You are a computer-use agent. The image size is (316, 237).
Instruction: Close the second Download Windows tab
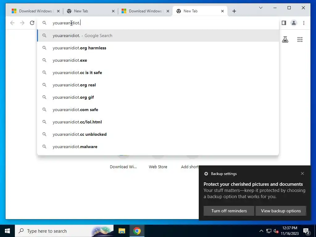tap(168, 11)
